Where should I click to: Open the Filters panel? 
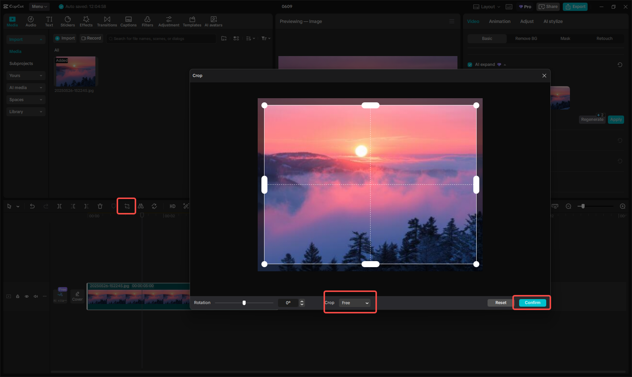tap(147, 21)
